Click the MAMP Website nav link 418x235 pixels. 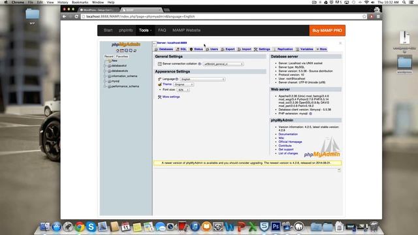[x=186, y=31]
